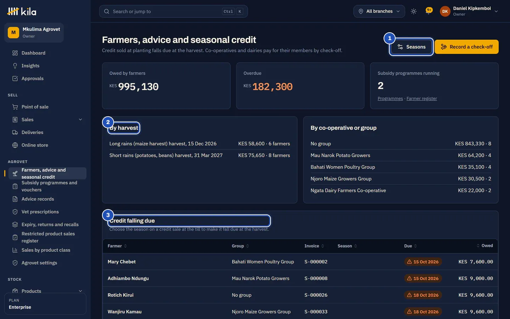Click the Vet prescriptions shield icon
510x319 pixels.
point(15,212)
